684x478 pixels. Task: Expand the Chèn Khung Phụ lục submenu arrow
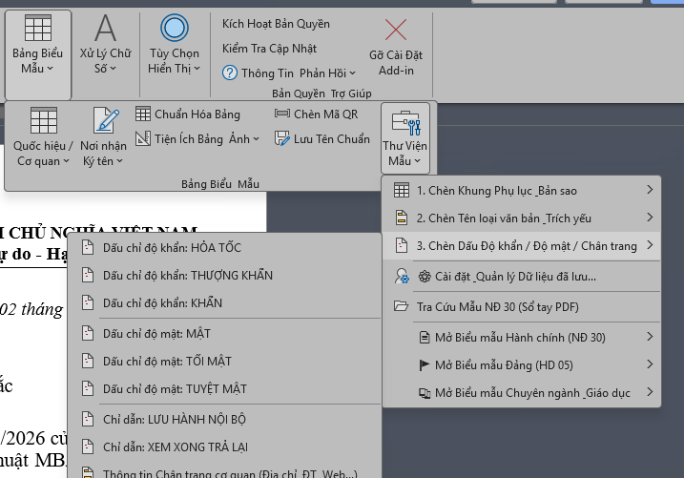(650, 190)
